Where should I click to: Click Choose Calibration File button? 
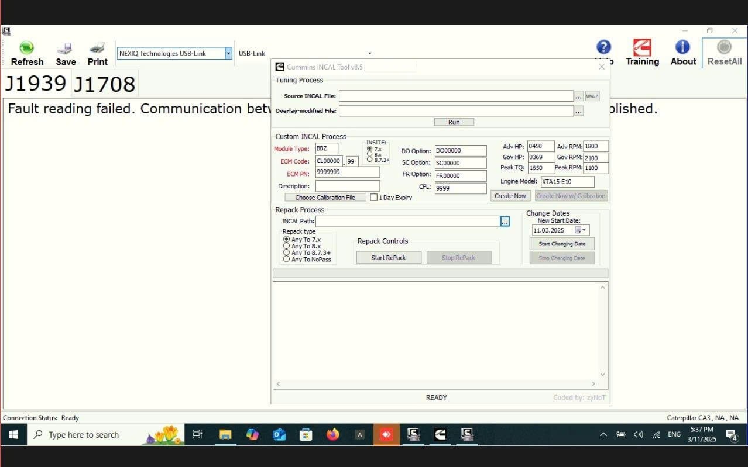point(325,198)
